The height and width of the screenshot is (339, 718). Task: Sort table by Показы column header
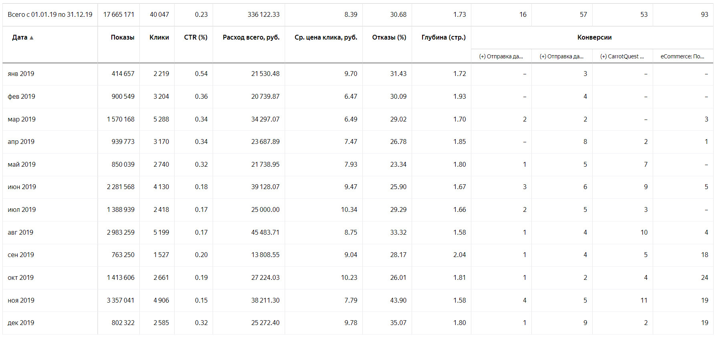[122, 37]
